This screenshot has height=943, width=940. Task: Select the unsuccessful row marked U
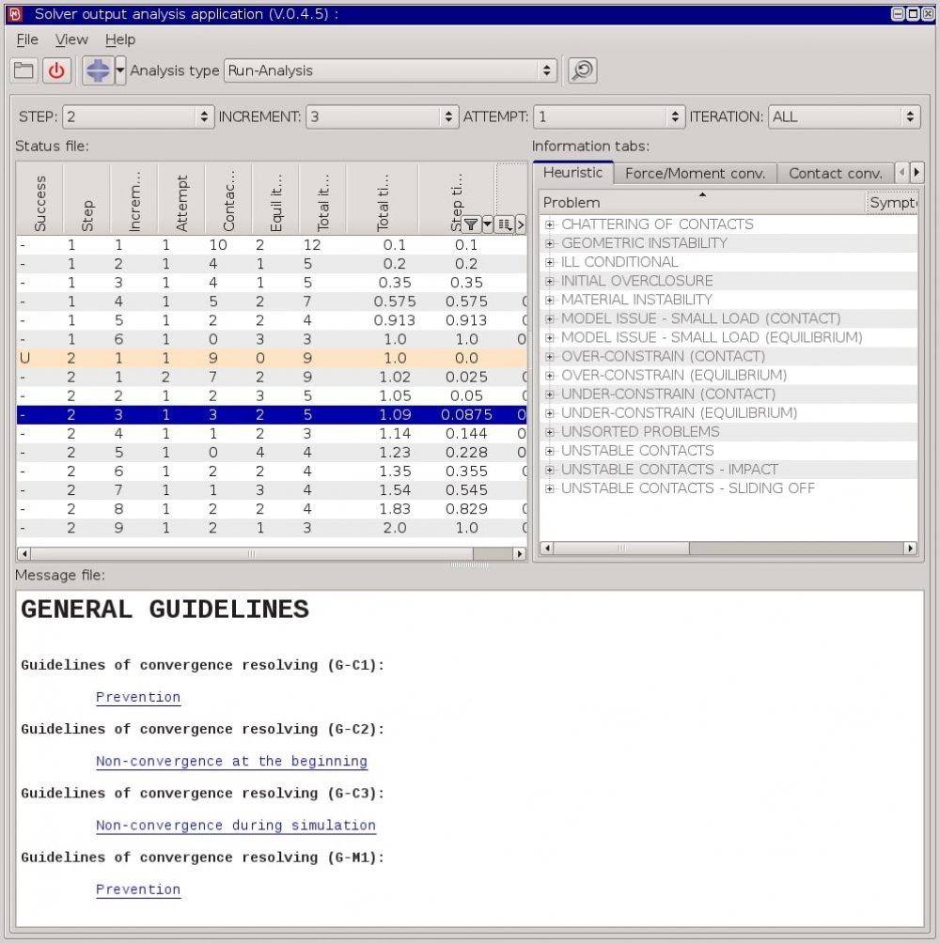(272, 359)
